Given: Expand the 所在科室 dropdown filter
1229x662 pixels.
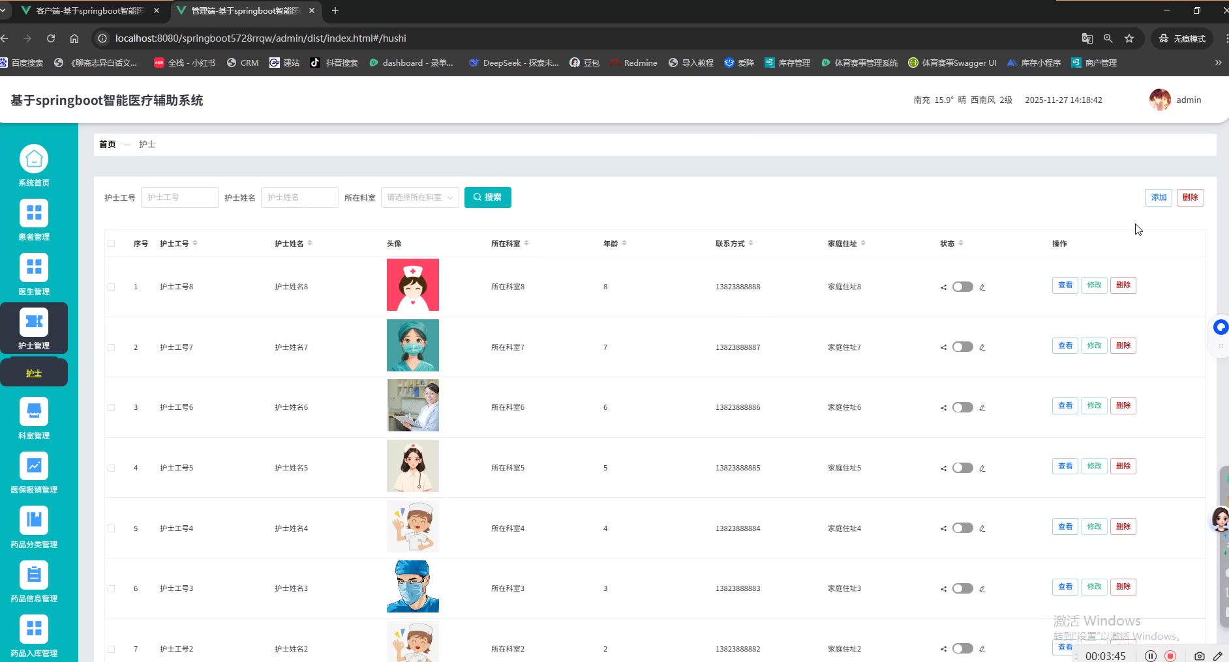Looking at the screenshot, I should tap(419, 197).
